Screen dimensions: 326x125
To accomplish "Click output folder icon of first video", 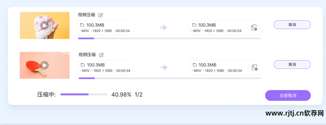I will click(x=194, y=25).
